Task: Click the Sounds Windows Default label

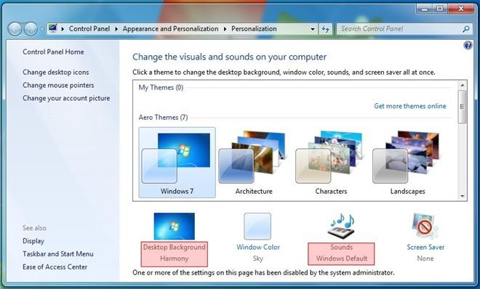Action: pos(341,253)
